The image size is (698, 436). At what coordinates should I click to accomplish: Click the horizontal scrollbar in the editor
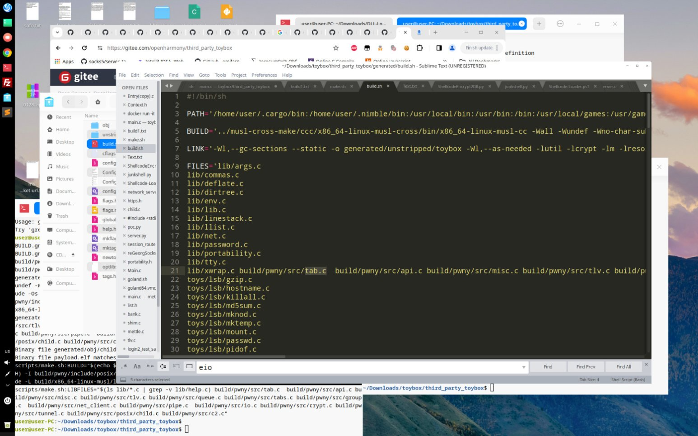[x=223, y=356]
